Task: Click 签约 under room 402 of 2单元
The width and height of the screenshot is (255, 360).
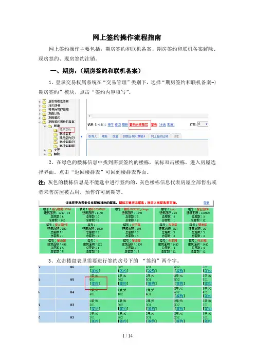Action: 179,296
